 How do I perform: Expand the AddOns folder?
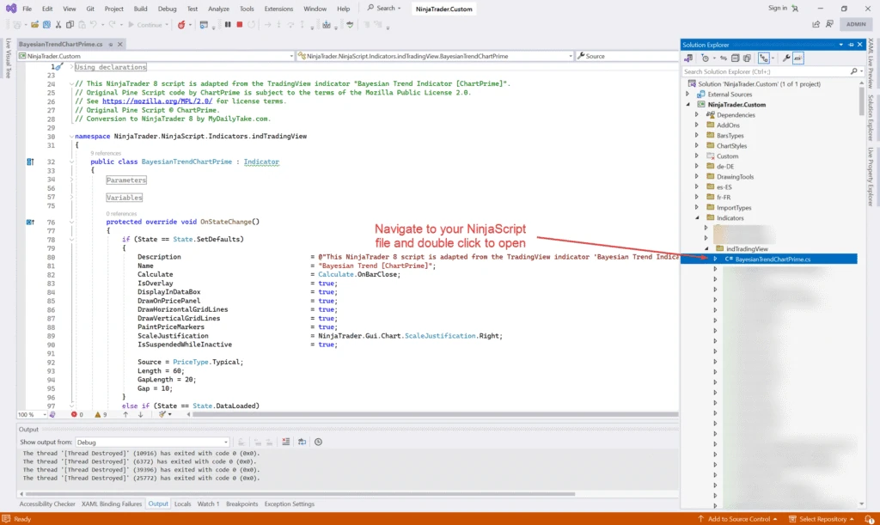pyautogui.click(x=697, y=125)
